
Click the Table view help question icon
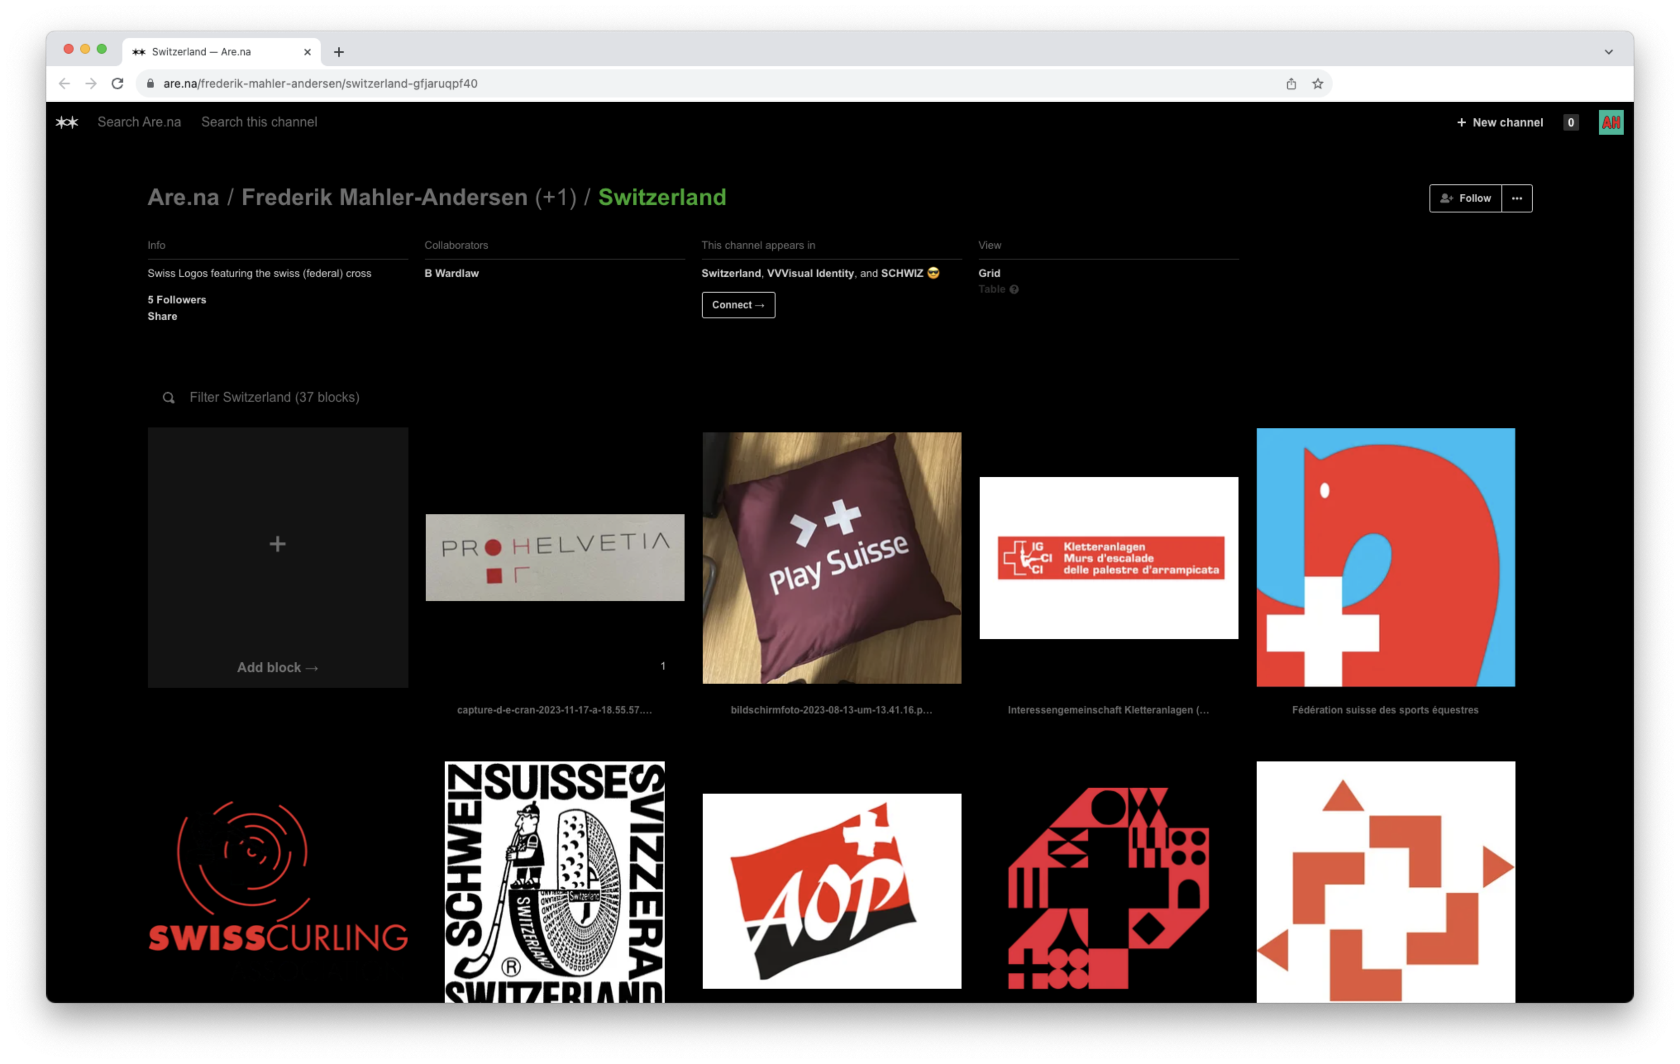(1014, 289)
